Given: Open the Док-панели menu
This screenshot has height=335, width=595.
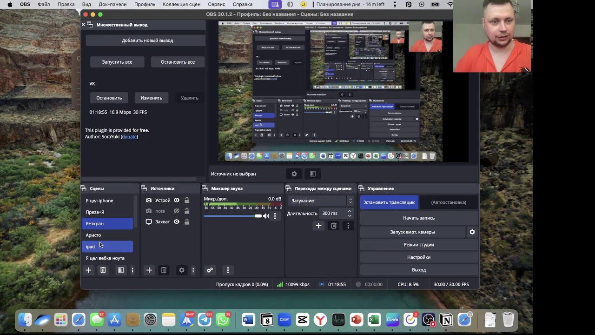Looking at the screenshot, I should click(113, 4).
